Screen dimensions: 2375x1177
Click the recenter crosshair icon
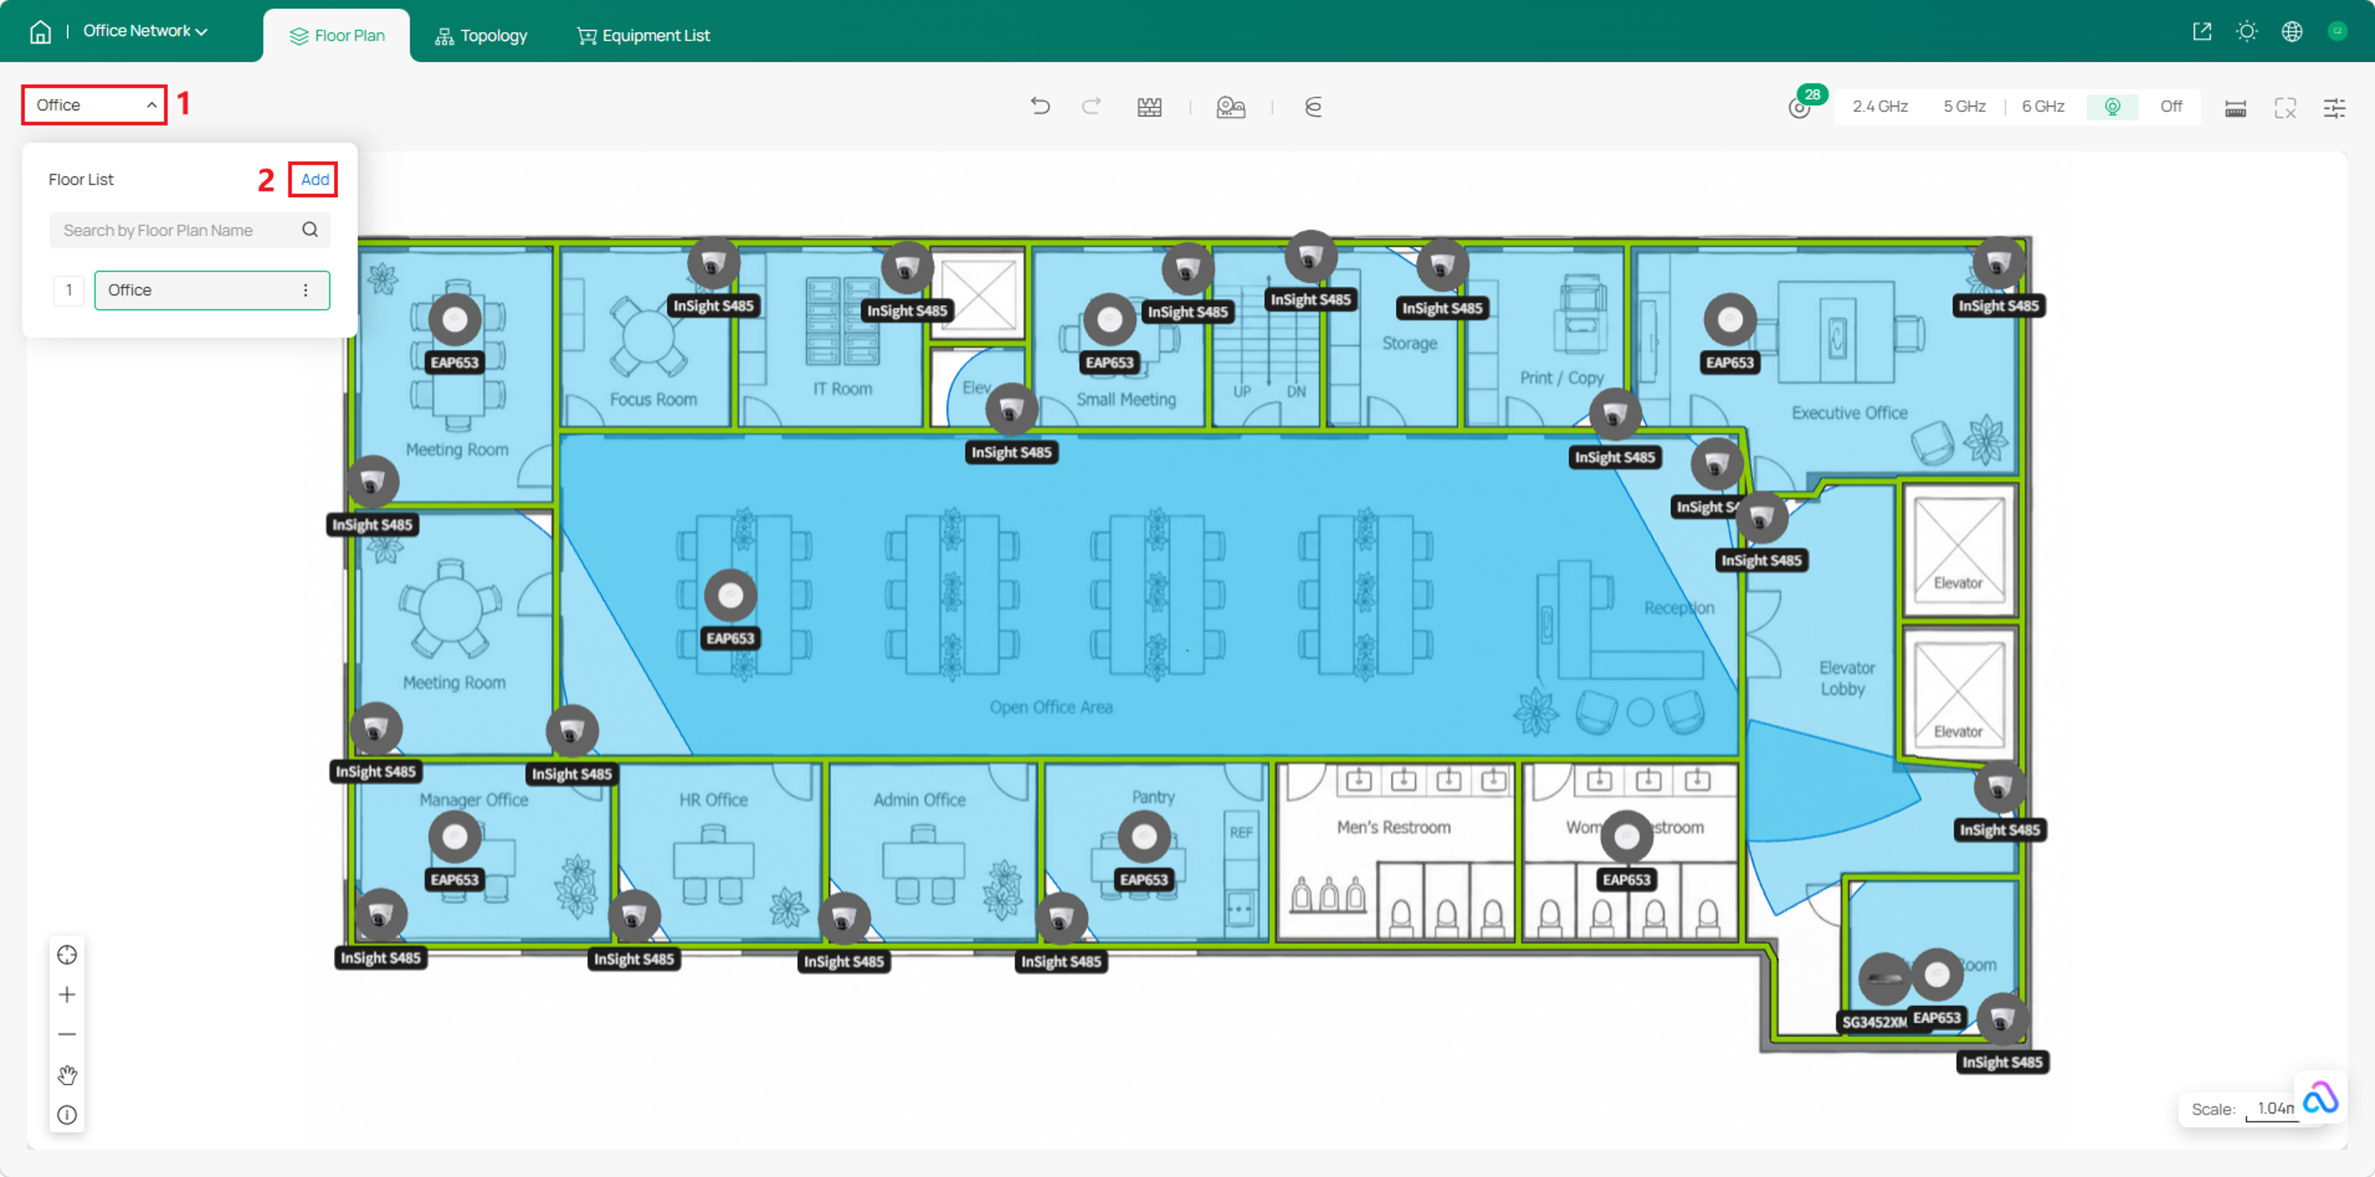tap(68, 955)
